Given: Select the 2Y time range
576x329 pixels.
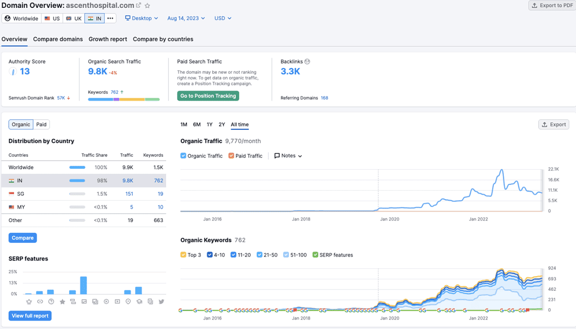Looking at the screenshot, I should click(x=222, y=124).
